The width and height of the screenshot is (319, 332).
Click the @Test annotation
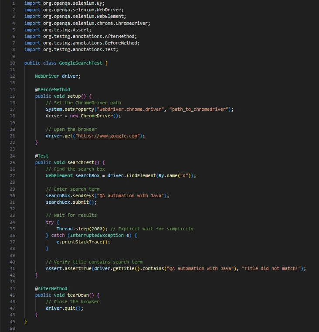pyautogui.click(x=42, y=156)
